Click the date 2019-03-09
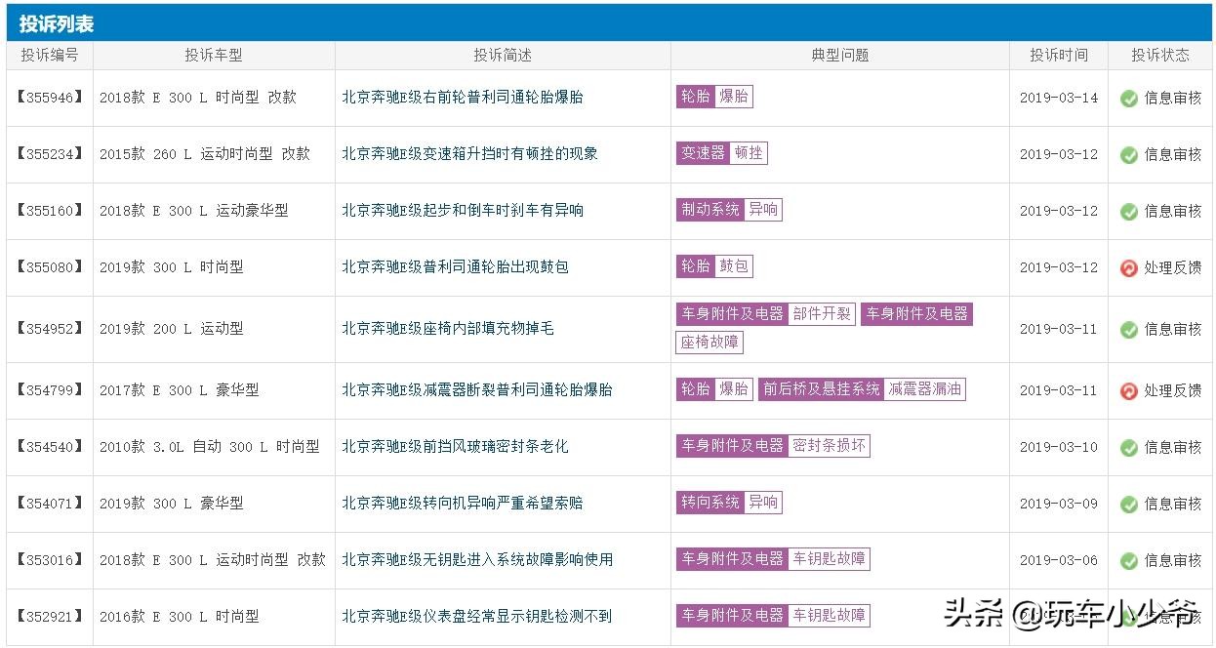The image size is (1216, 648). point(1059,505)
